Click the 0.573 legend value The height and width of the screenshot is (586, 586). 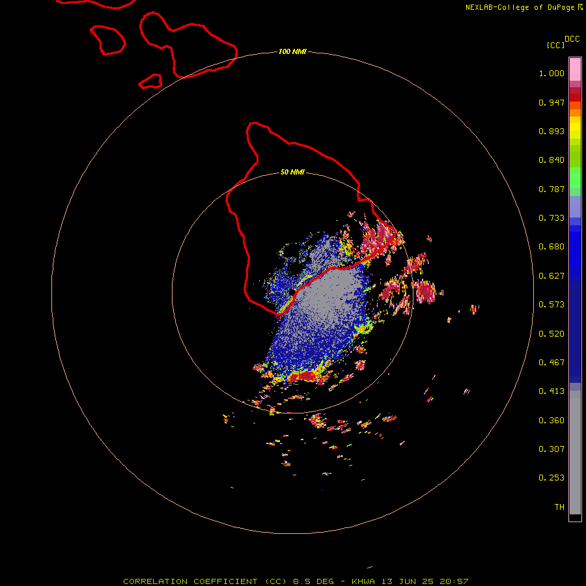click(x=551, y=305)
